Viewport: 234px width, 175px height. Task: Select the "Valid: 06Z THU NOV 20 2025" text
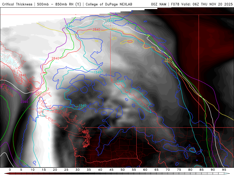[x=207, y=4]
